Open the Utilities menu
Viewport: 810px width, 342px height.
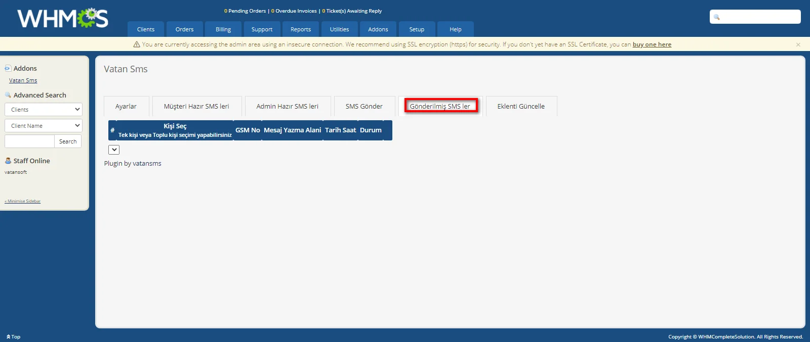pyautogui.click(x=339, y=29)
